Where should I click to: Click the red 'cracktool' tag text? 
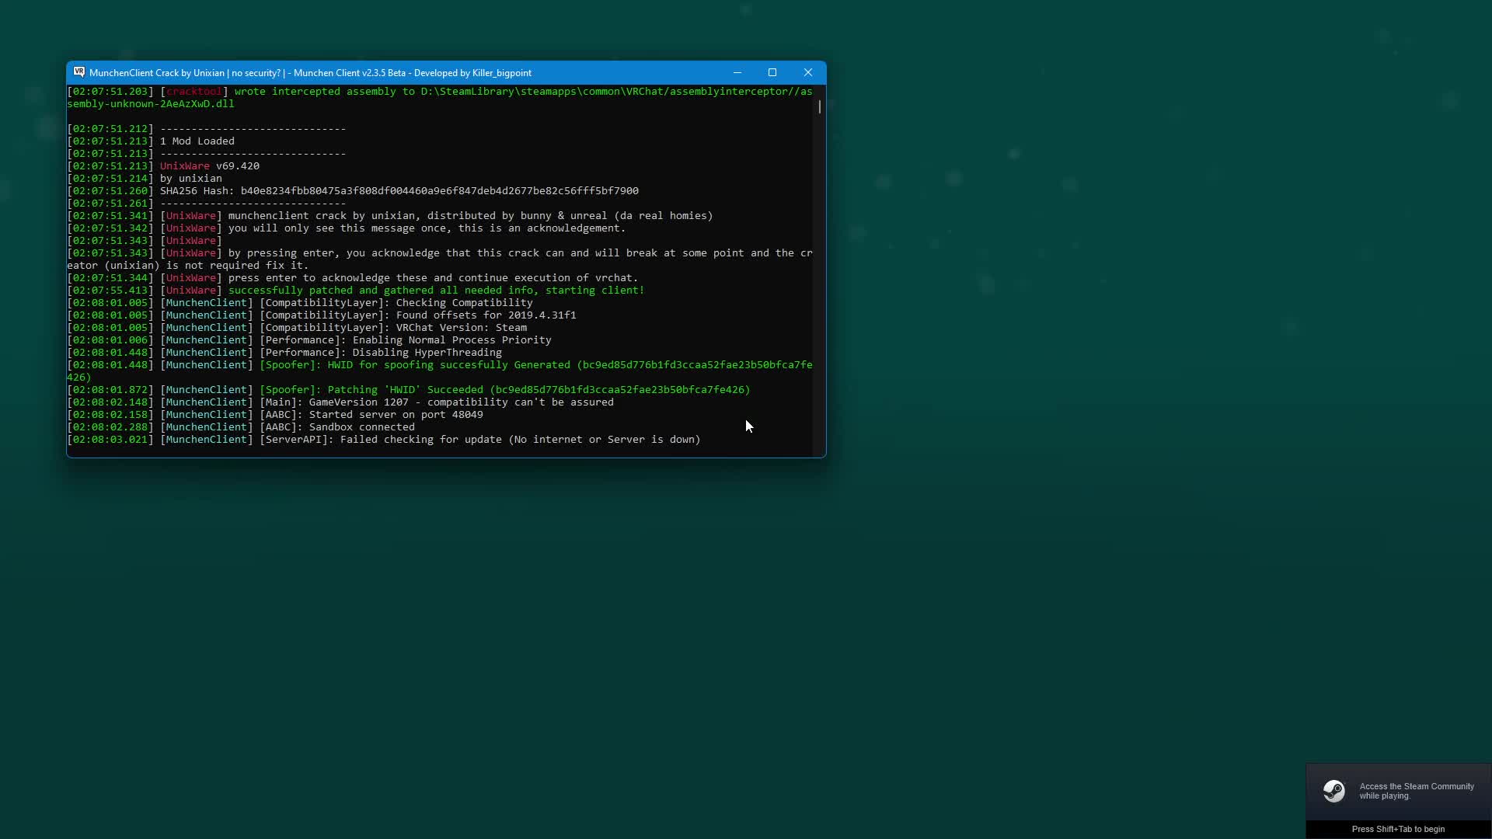pyautogui.click(x=193, y=92)
